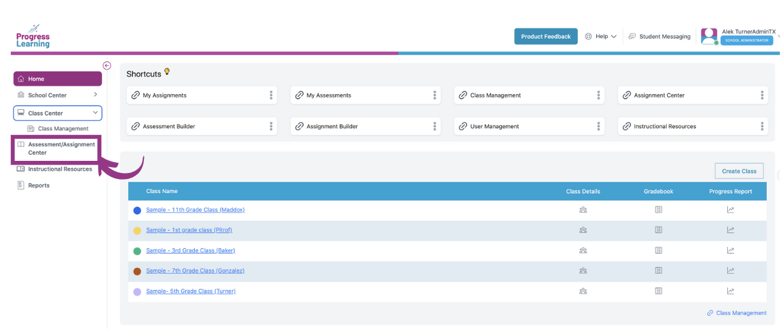Open options menu for Class Management shortcut
This screenshot has width=782, height=329.
pos(599,95)
